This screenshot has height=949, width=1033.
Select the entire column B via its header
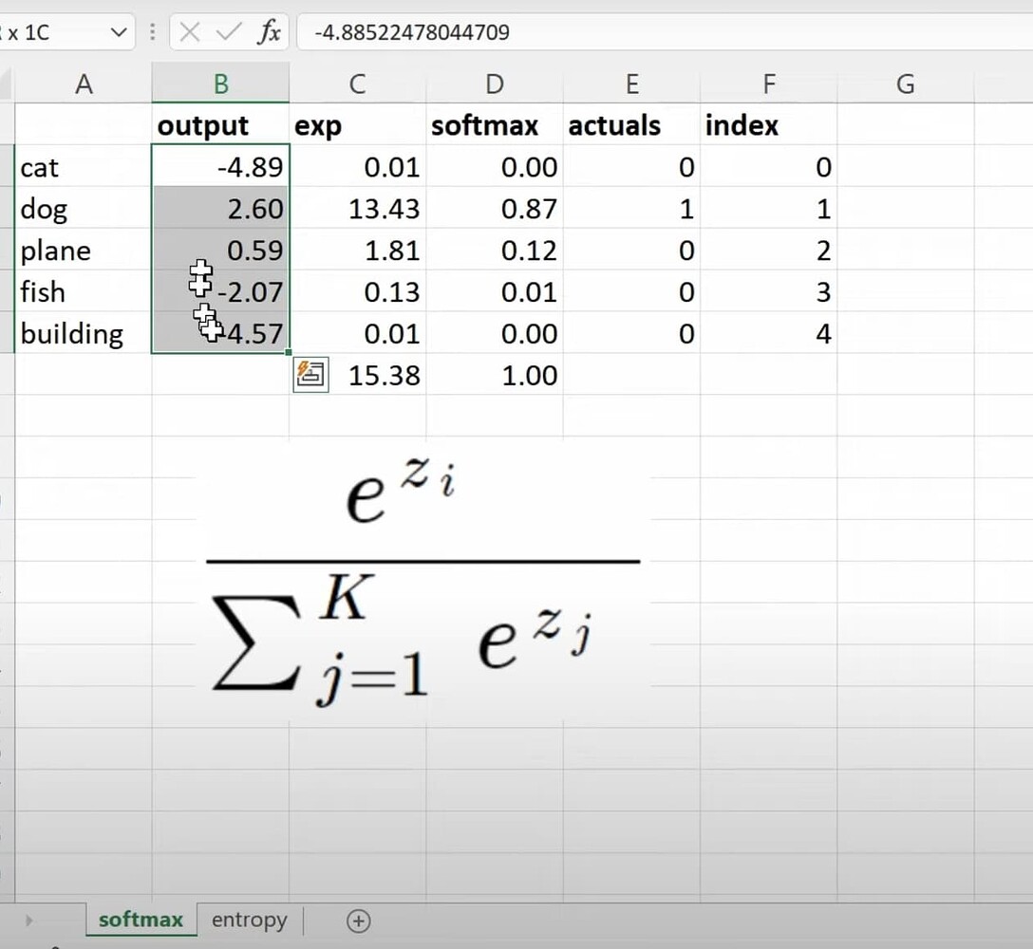coord(220,84)
